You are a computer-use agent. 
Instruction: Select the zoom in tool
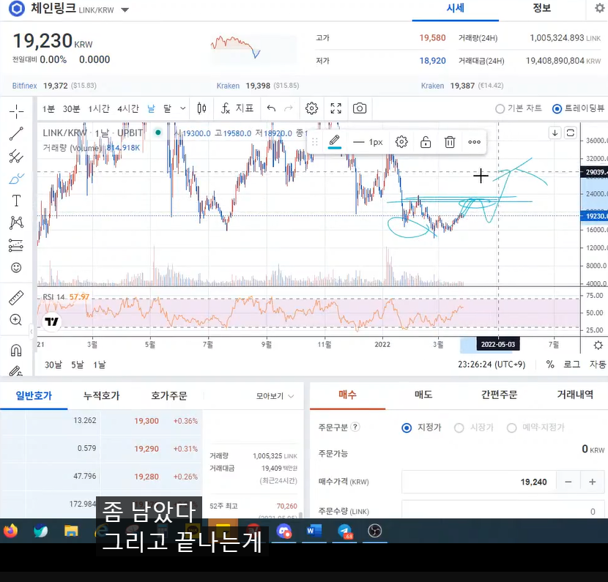point(16,320)
